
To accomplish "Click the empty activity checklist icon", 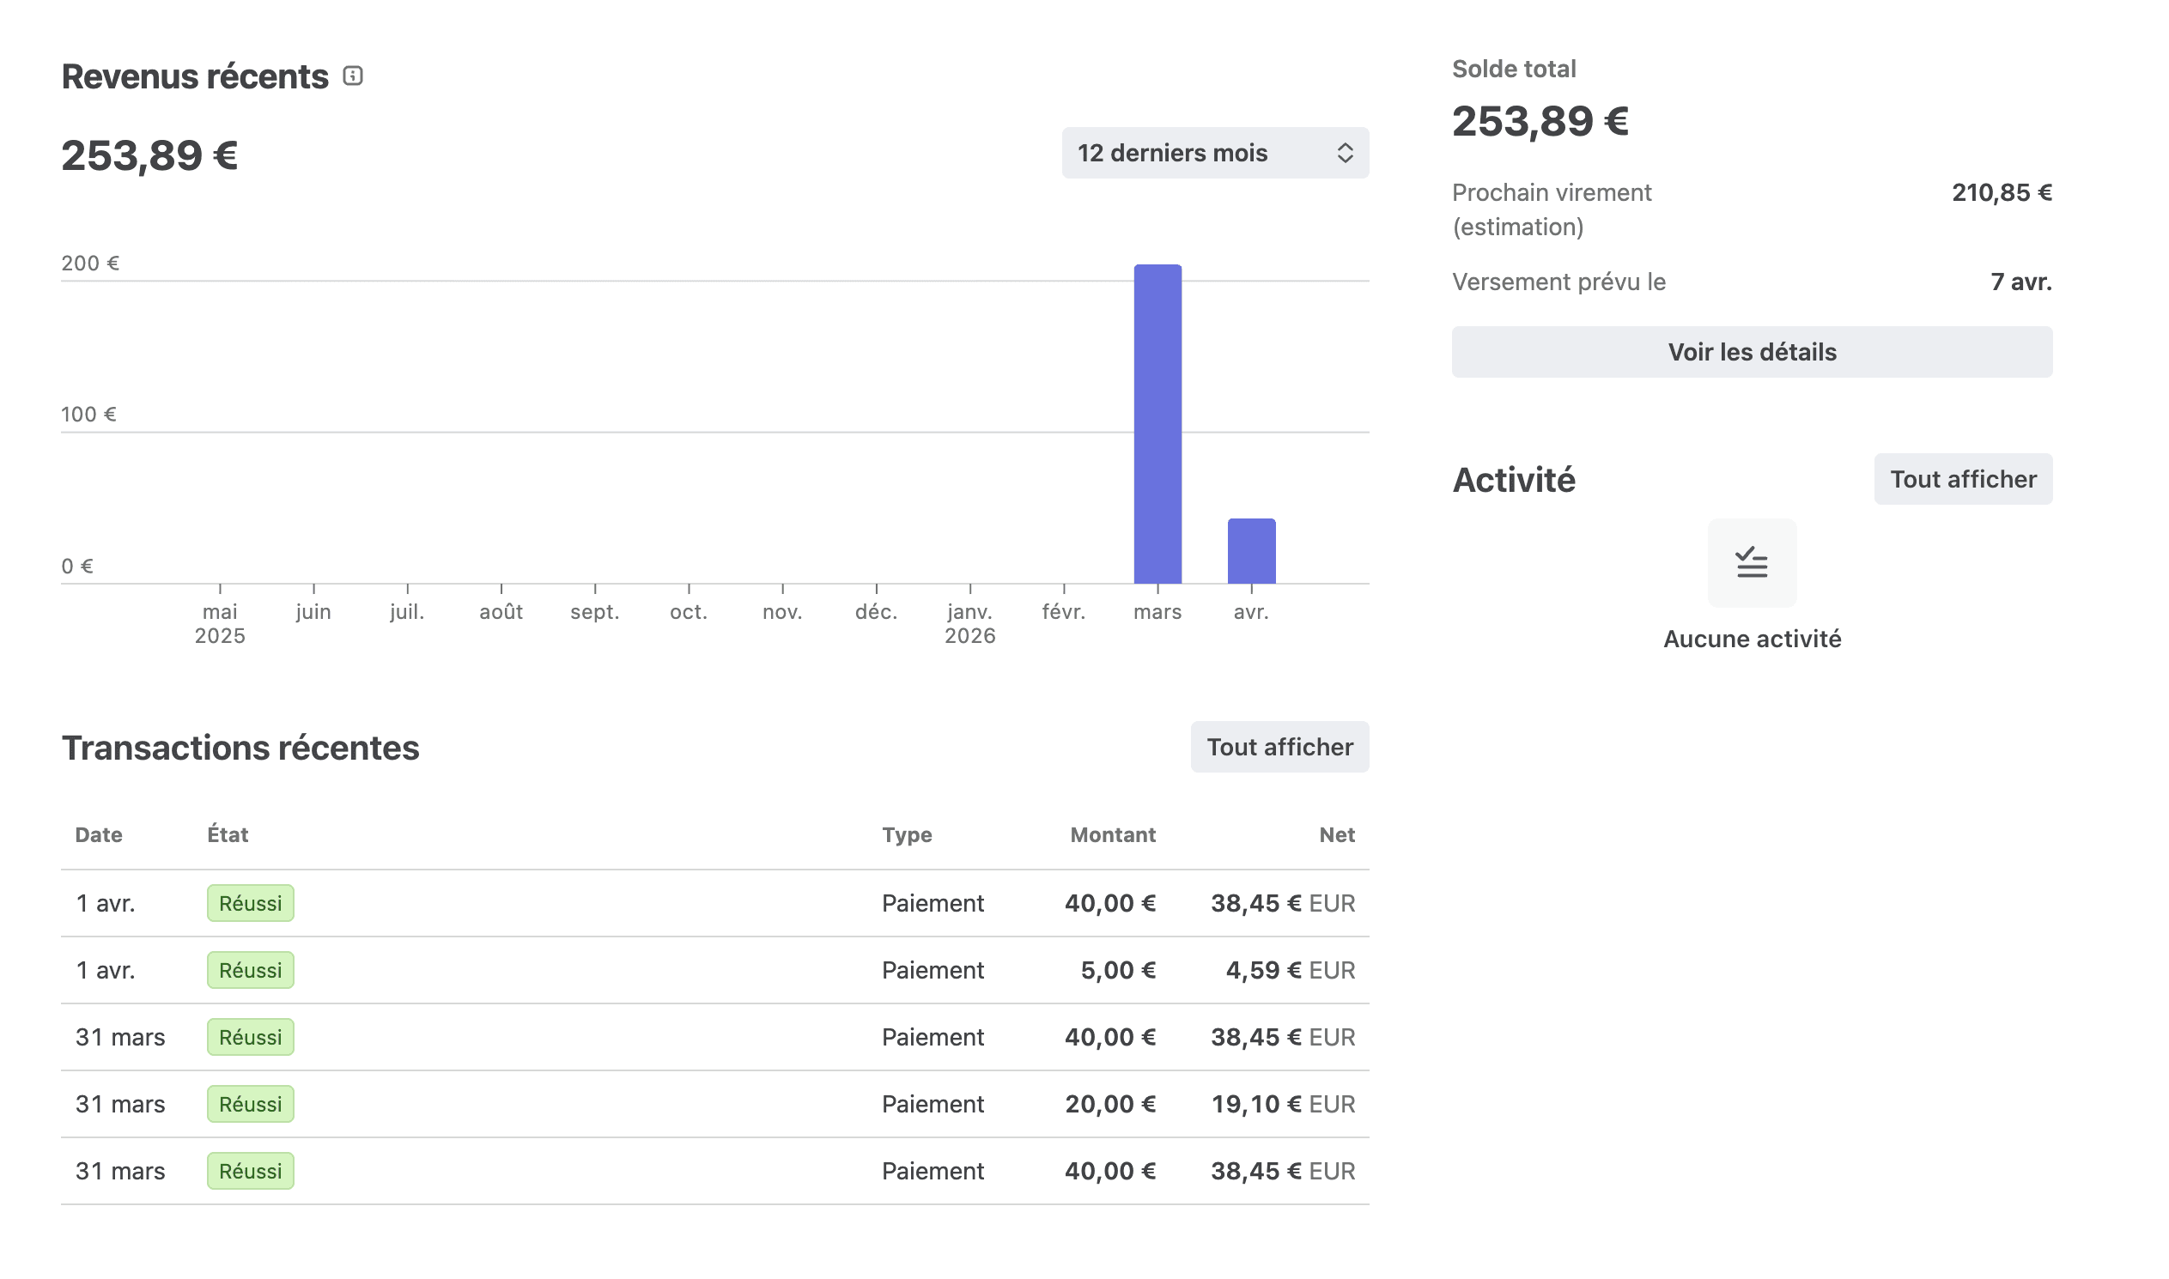I will (1752, 563).
